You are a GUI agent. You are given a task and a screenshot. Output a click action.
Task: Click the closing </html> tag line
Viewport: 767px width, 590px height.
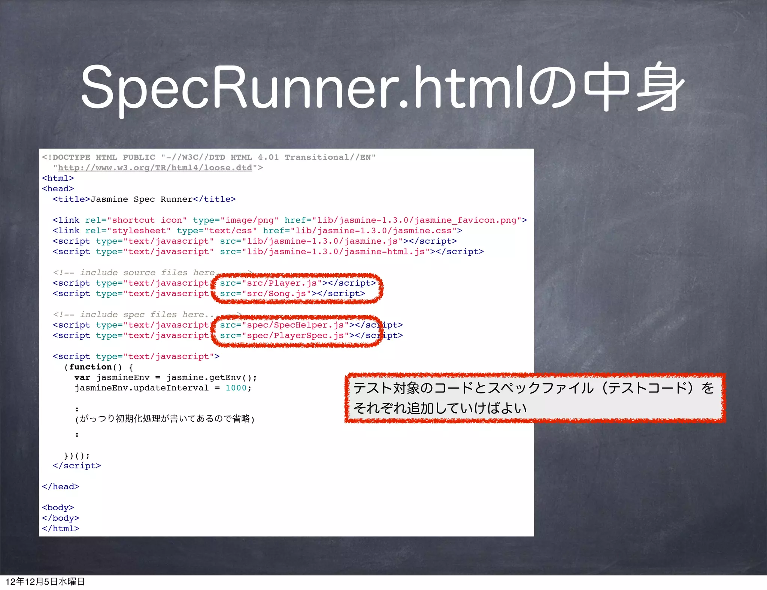point(61,529)
